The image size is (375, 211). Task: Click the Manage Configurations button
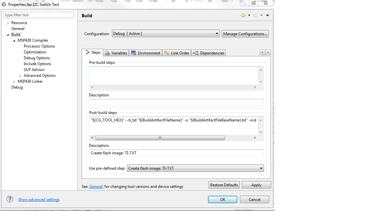[x=245, y=33]
